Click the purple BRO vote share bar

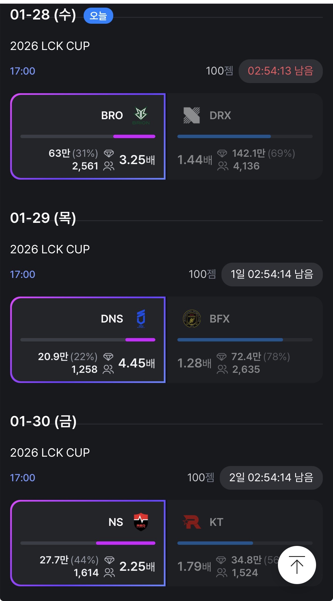point(134,136)
